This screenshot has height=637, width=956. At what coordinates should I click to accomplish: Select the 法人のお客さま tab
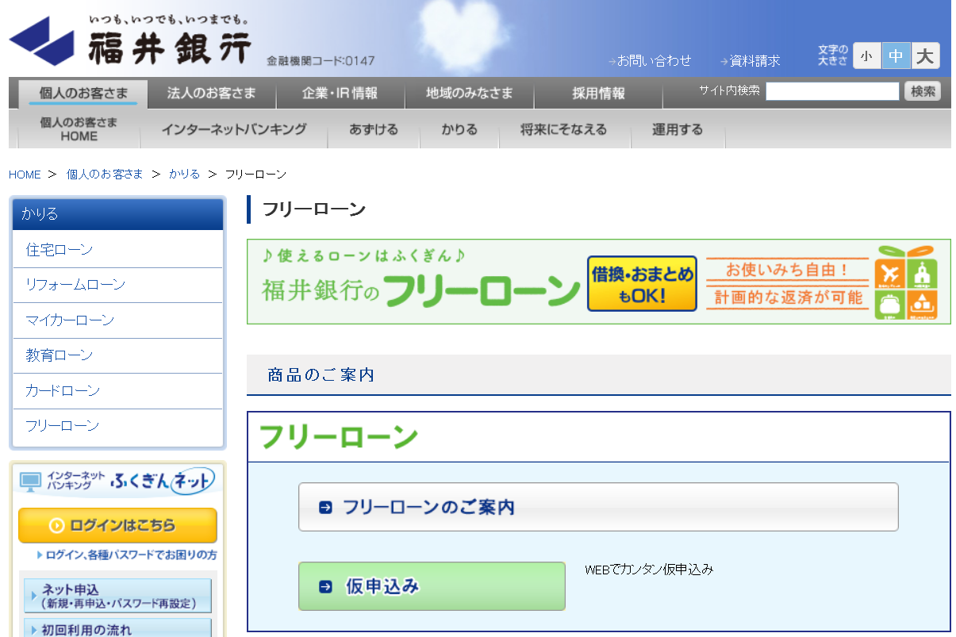[x=212, y=94]
